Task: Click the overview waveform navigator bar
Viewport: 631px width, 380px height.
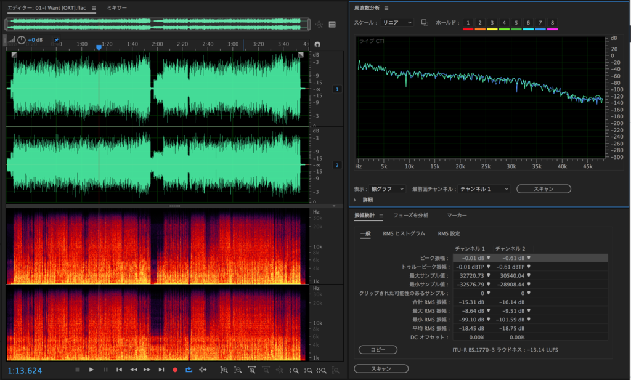Action: click(x=157, y=24)
